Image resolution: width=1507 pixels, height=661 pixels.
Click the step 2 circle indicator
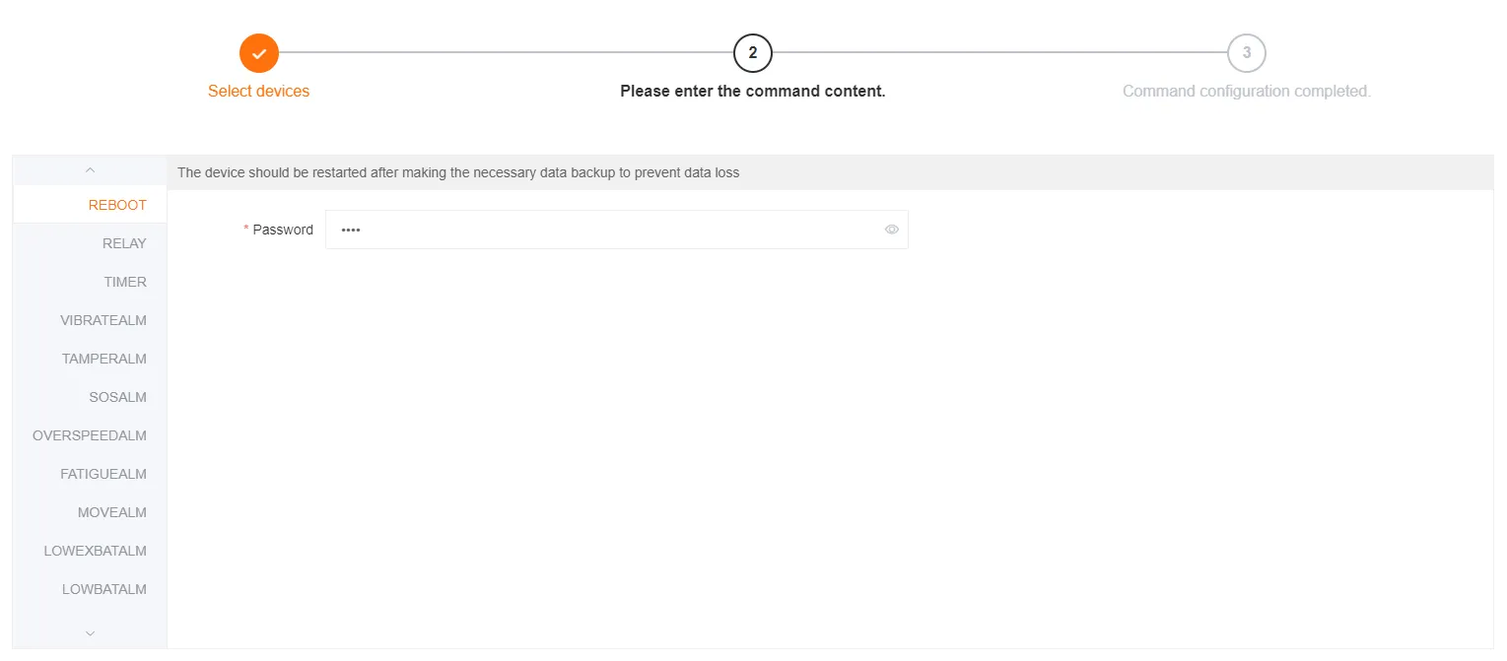(753, 53)
